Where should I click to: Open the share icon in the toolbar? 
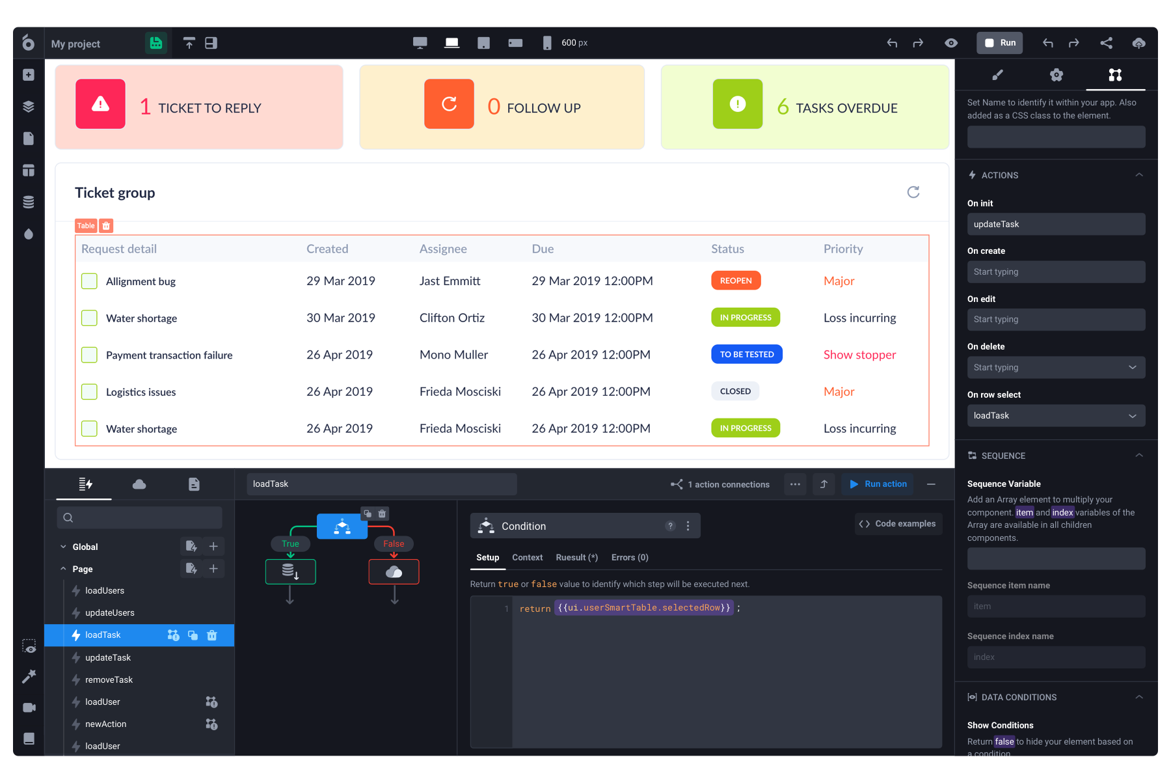[1106, 42]
